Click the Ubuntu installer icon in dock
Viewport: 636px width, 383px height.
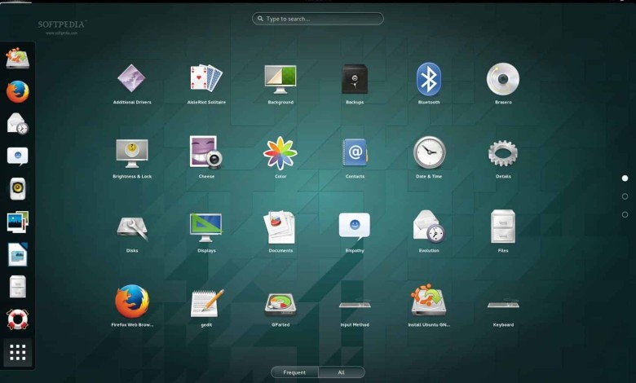[17, 59]
